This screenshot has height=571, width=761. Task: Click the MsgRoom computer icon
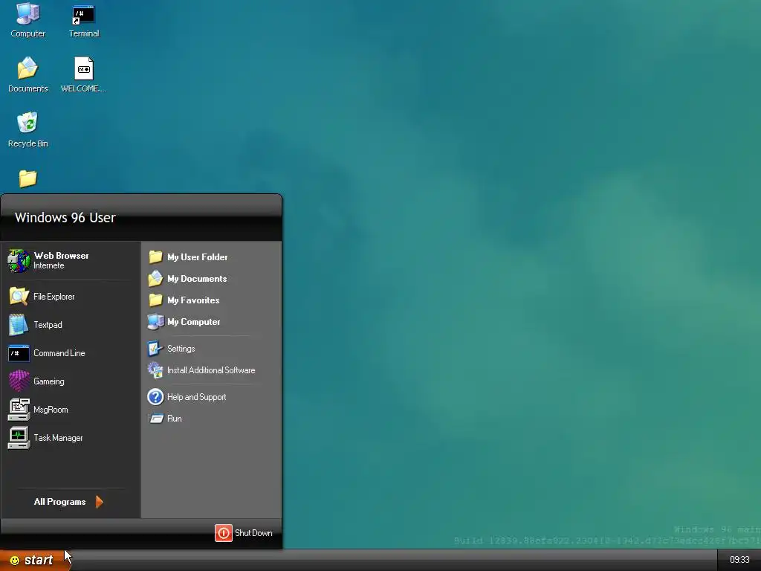pyautogui.click(x=19, y=410)
